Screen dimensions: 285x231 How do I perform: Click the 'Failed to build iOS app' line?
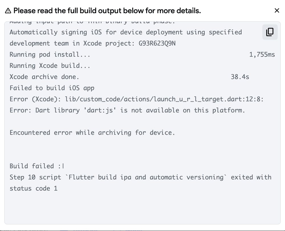tap(52, 88)
